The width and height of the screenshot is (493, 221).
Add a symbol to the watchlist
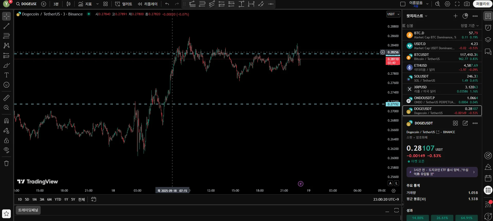455,16
